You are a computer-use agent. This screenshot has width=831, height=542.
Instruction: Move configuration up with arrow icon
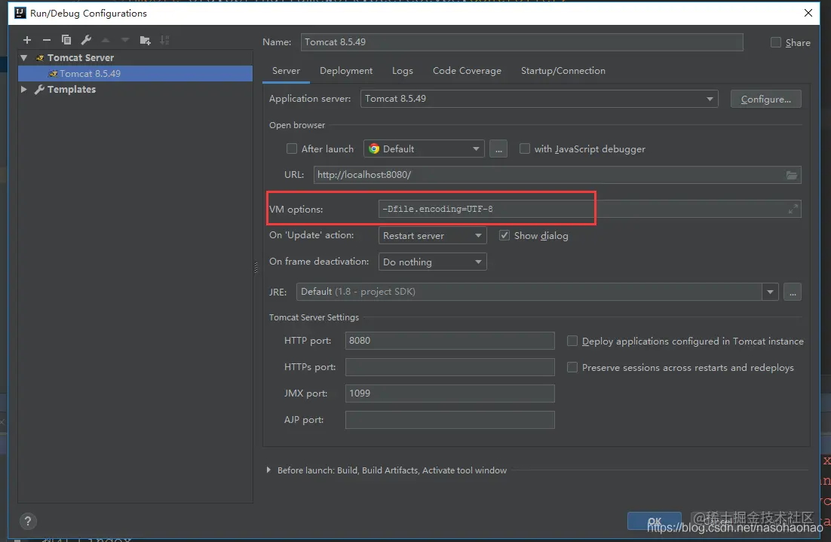coord(106,40)
